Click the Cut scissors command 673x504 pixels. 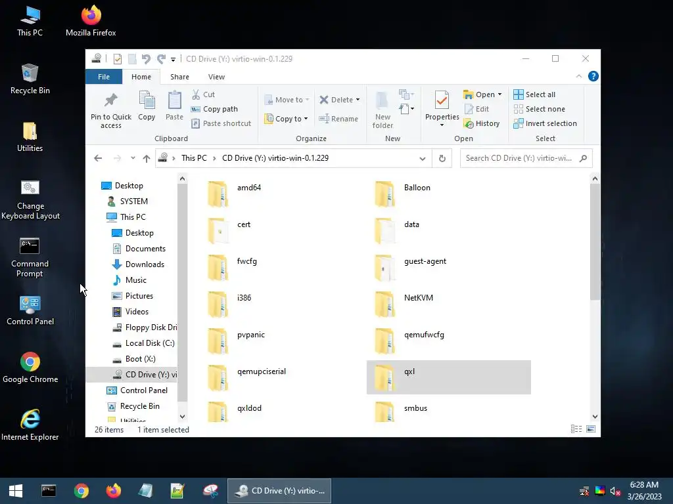203,94
